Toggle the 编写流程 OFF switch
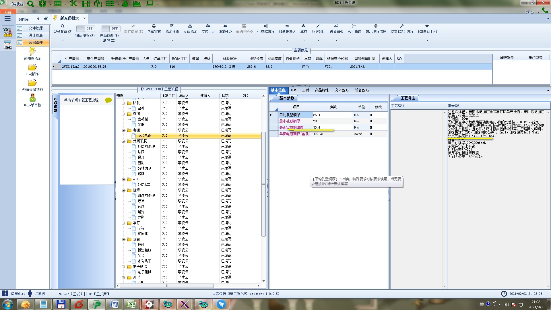The height and width of the screenshot is (310, 551). (85, 28)
